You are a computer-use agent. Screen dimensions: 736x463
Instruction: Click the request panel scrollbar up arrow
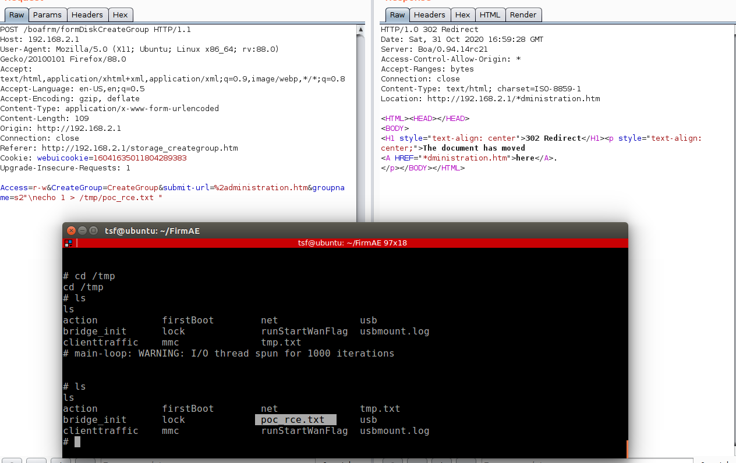[361, 29]
